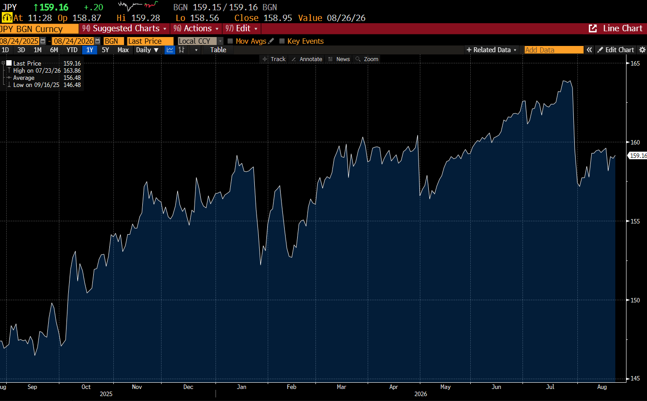Select the 5Y range tab

[x=105, y=50]
